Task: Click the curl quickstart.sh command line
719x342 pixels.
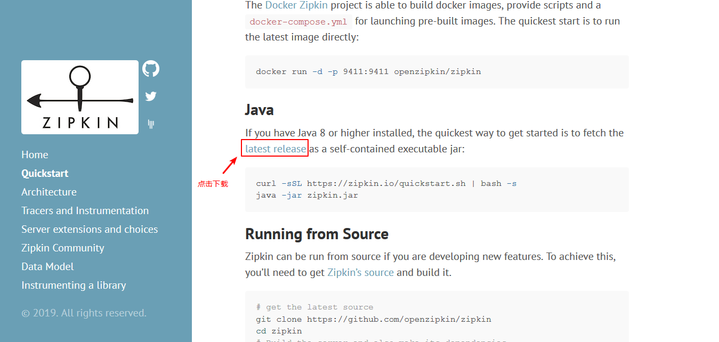Action: click(x=386, y=183)
